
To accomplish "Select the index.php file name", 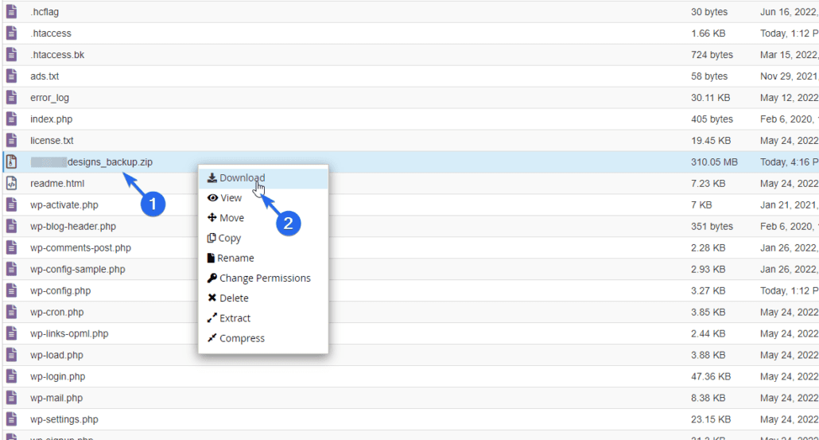I will 51,119.
